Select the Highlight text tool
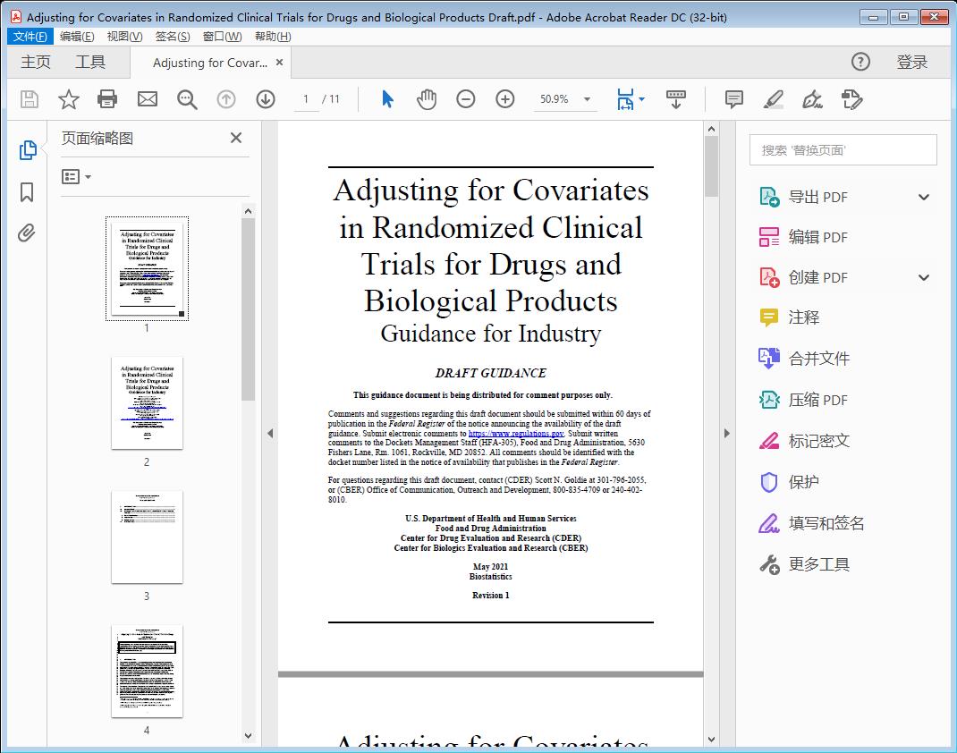This screenshot has height=753, width=957. [773, 99]
